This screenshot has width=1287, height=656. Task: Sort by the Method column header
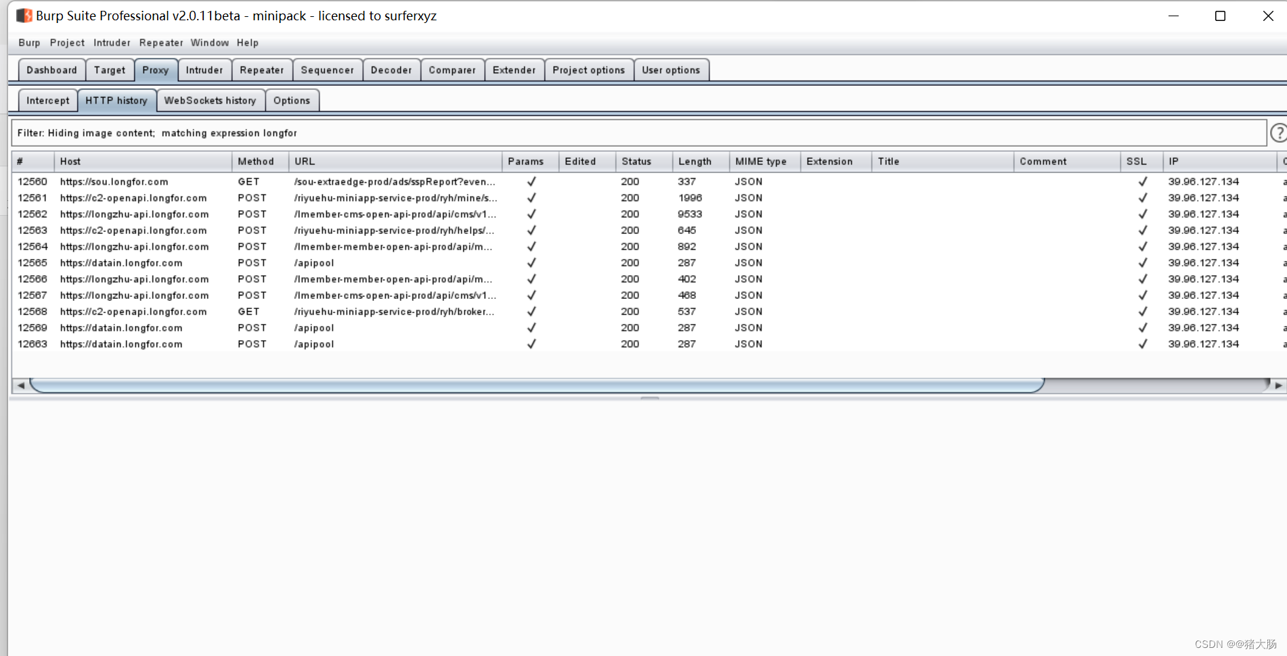(x=260, y=161)
